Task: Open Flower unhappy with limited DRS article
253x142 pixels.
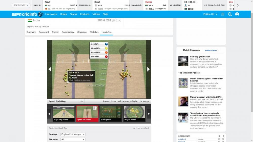Action: 206,97
